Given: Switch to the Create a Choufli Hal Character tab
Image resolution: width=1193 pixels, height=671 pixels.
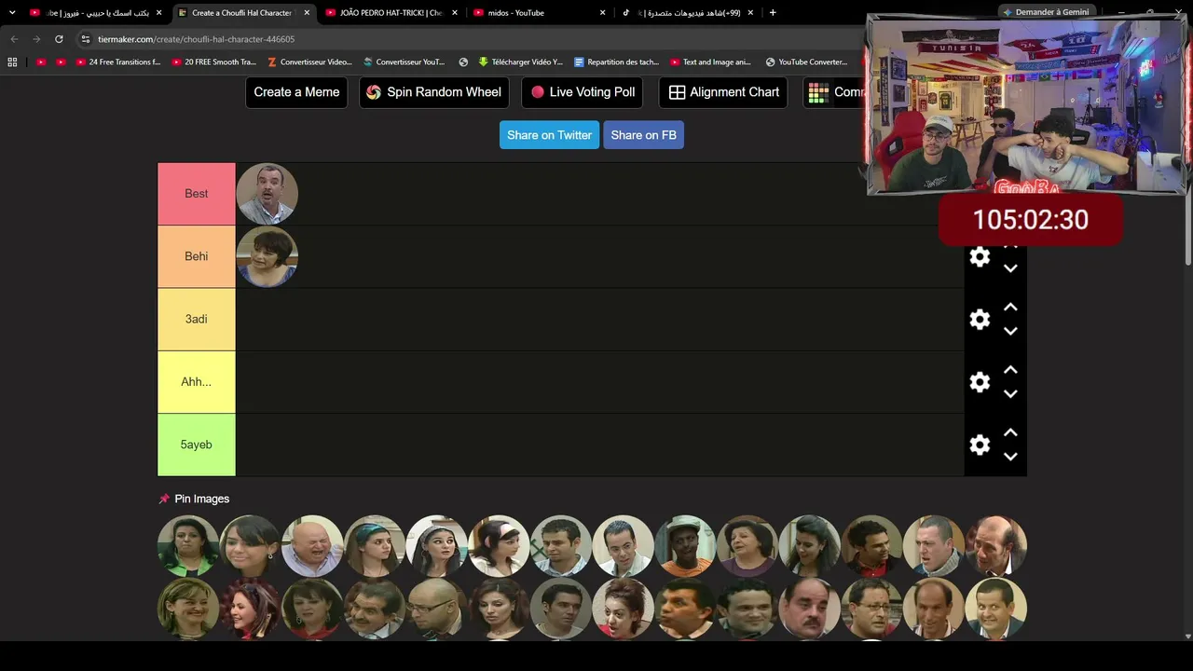Looking at the screenshot, I should pos(242,13).
